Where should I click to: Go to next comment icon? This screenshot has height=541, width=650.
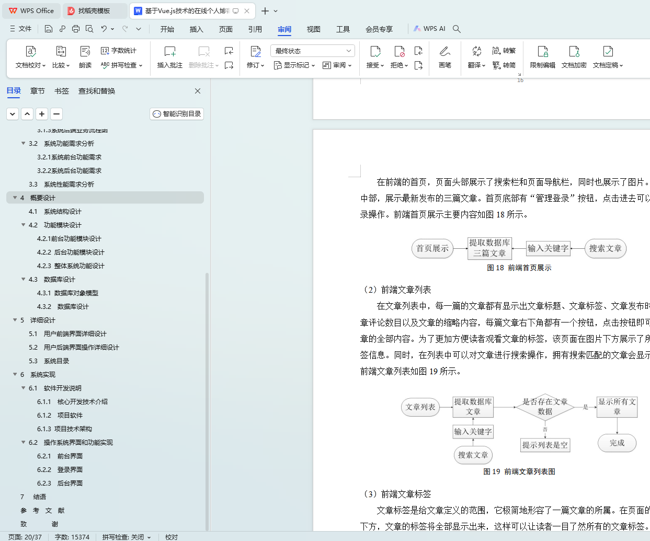229,65
